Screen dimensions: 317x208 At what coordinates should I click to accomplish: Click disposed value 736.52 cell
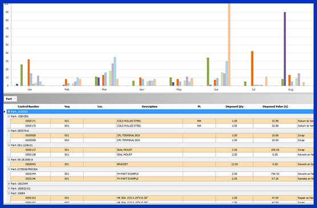pos(275,174)
